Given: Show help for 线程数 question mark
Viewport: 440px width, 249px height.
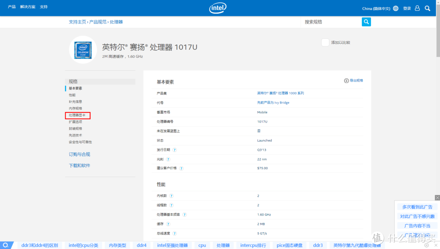Looking at the screenshot, I should [171, 205].
